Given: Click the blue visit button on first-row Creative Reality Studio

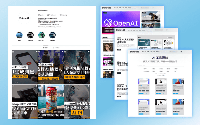Looking at the screenshot, I should coord(158,93).
